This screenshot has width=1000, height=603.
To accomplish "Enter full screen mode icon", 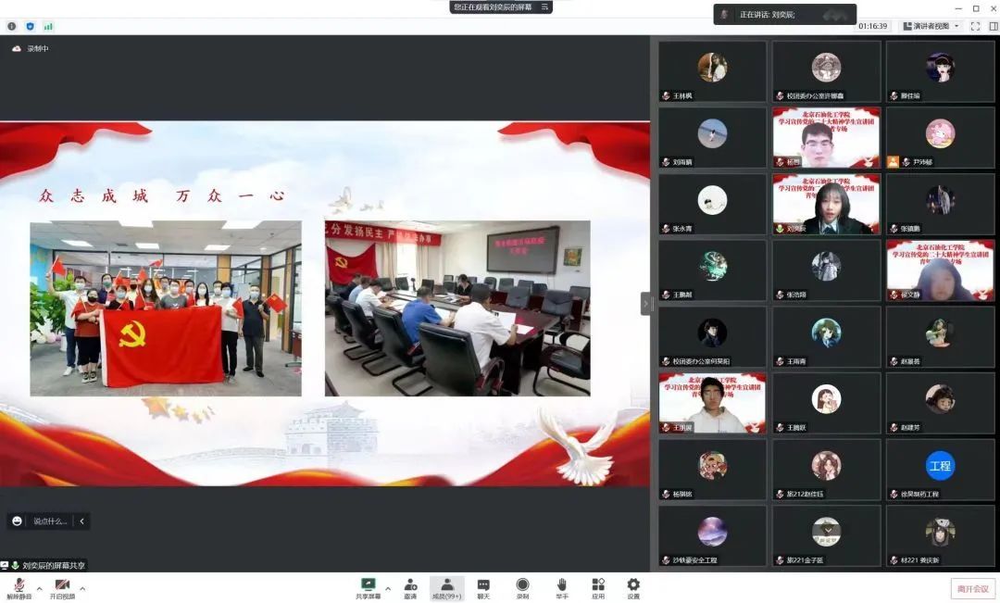I will click(x=975, y=26).
